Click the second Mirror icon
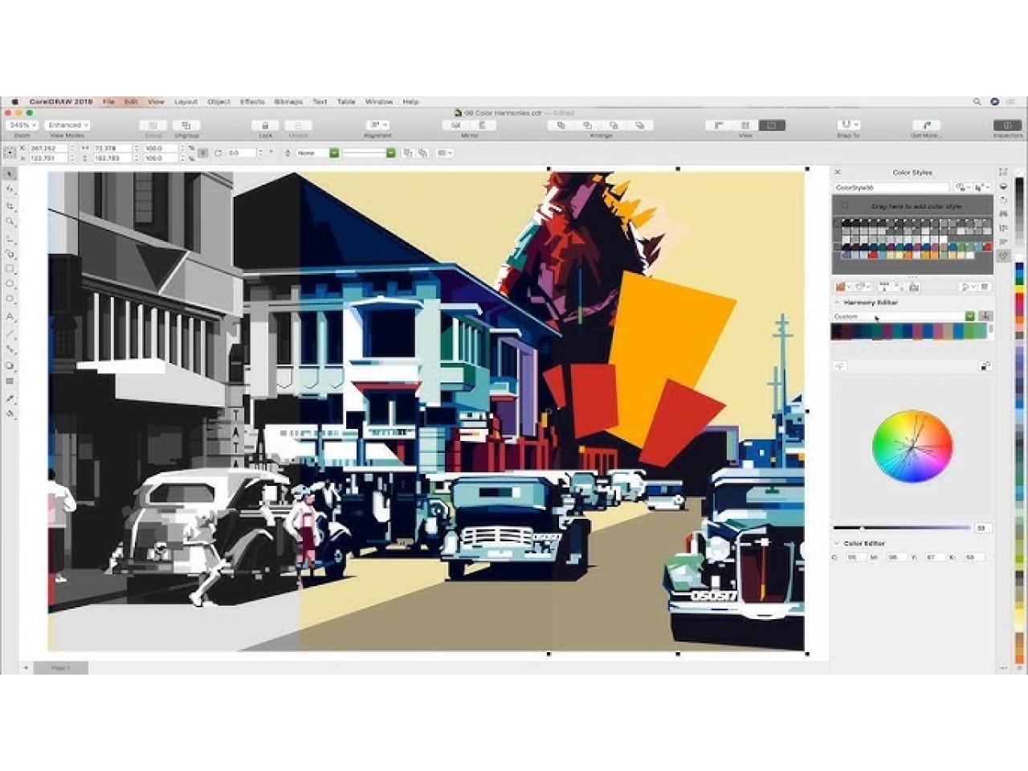Screen dimensions: 1028x771 [x=482, y=125]
